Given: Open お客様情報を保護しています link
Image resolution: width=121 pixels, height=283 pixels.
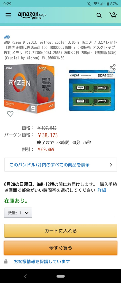Looking at the screenshot, I should (42, 261).
